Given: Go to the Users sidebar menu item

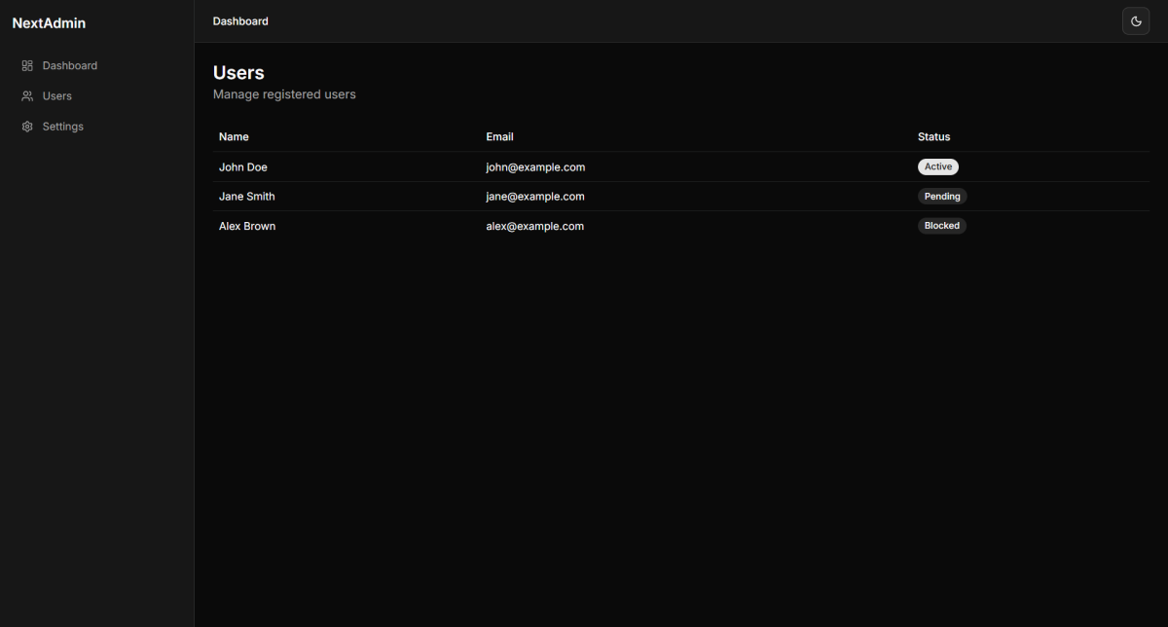Looking at the screenshot, I should coord(57,96).
